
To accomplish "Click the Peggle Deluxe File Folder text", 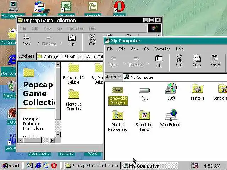I will (x=33, y=124).
